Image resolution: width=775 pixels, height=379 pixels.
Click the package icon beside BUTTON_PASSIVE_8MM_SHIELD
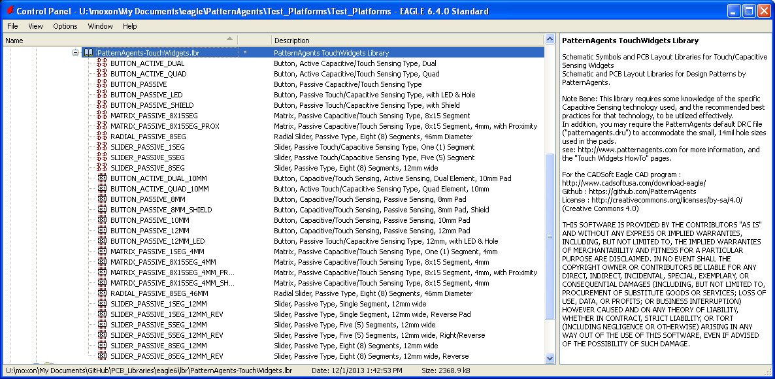pos(102,210)
